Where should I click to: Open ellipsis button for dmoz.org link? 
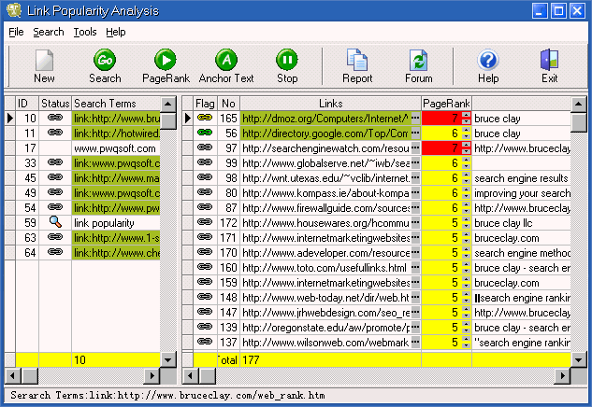tap(415, 119)
